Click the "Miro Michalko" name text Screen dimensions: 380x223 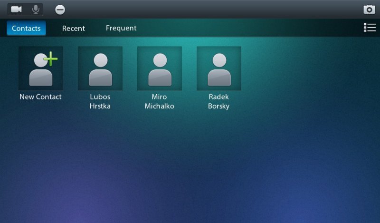[x=159, y=101]
